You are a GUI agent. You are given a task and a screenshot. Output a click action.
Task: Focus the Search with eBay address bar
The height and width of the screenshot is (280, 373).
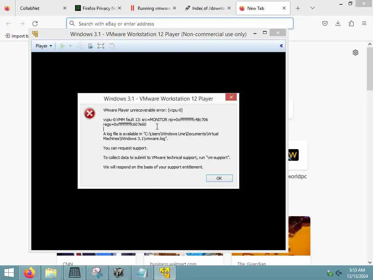[180, 24]
